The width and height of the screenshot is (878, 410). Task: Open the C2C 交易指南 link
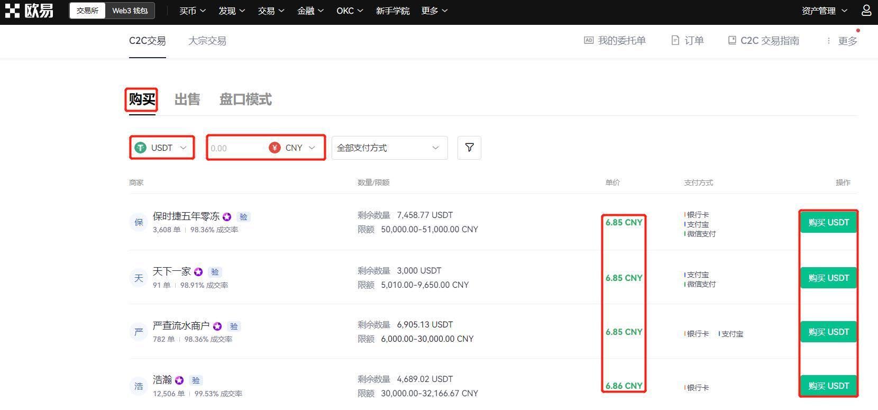(763, 41)
